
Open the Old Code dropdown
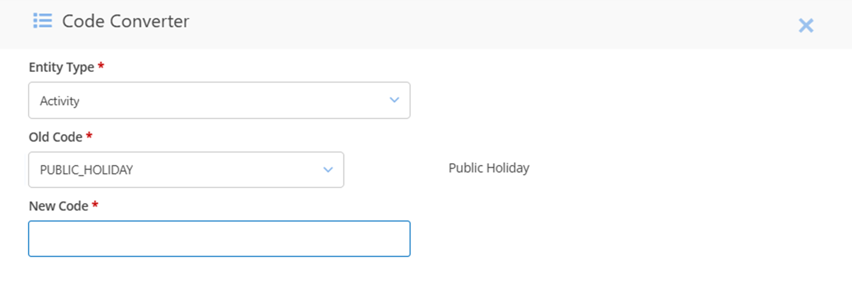pos(186,170)
